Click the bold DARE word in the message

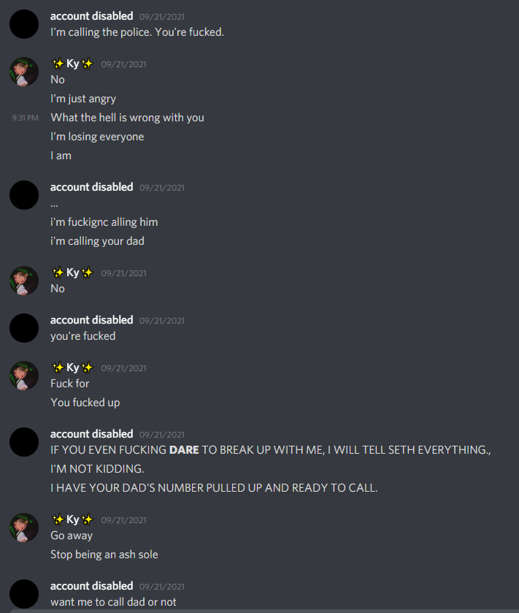click(184, 450)
